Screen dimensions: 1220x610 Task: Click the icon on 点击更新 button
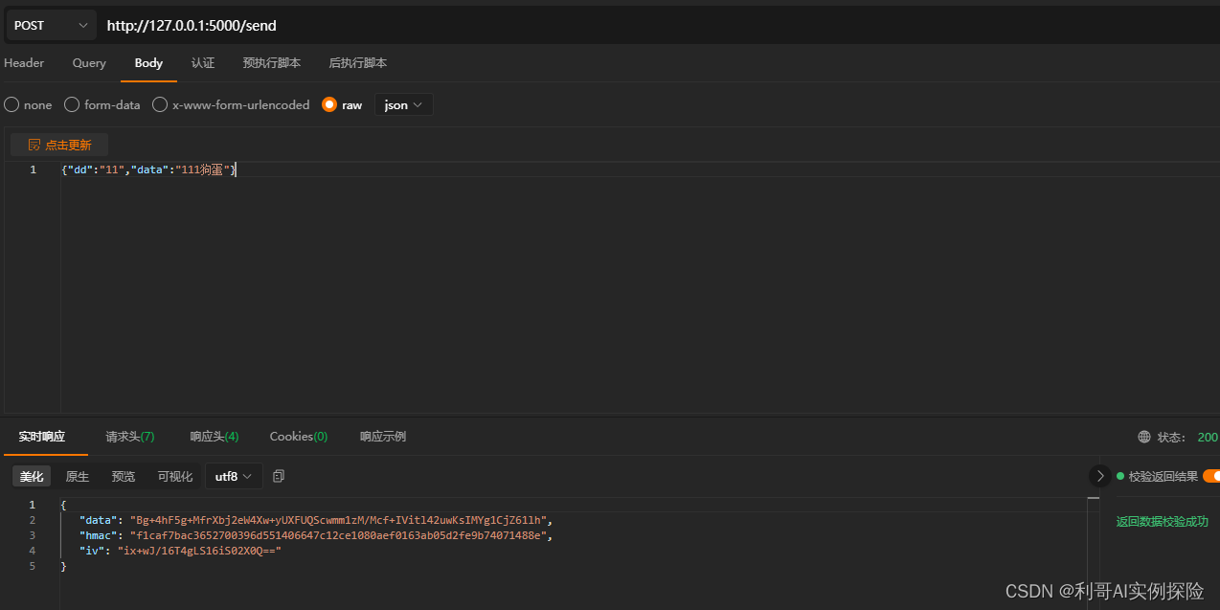tap(34, 145)
